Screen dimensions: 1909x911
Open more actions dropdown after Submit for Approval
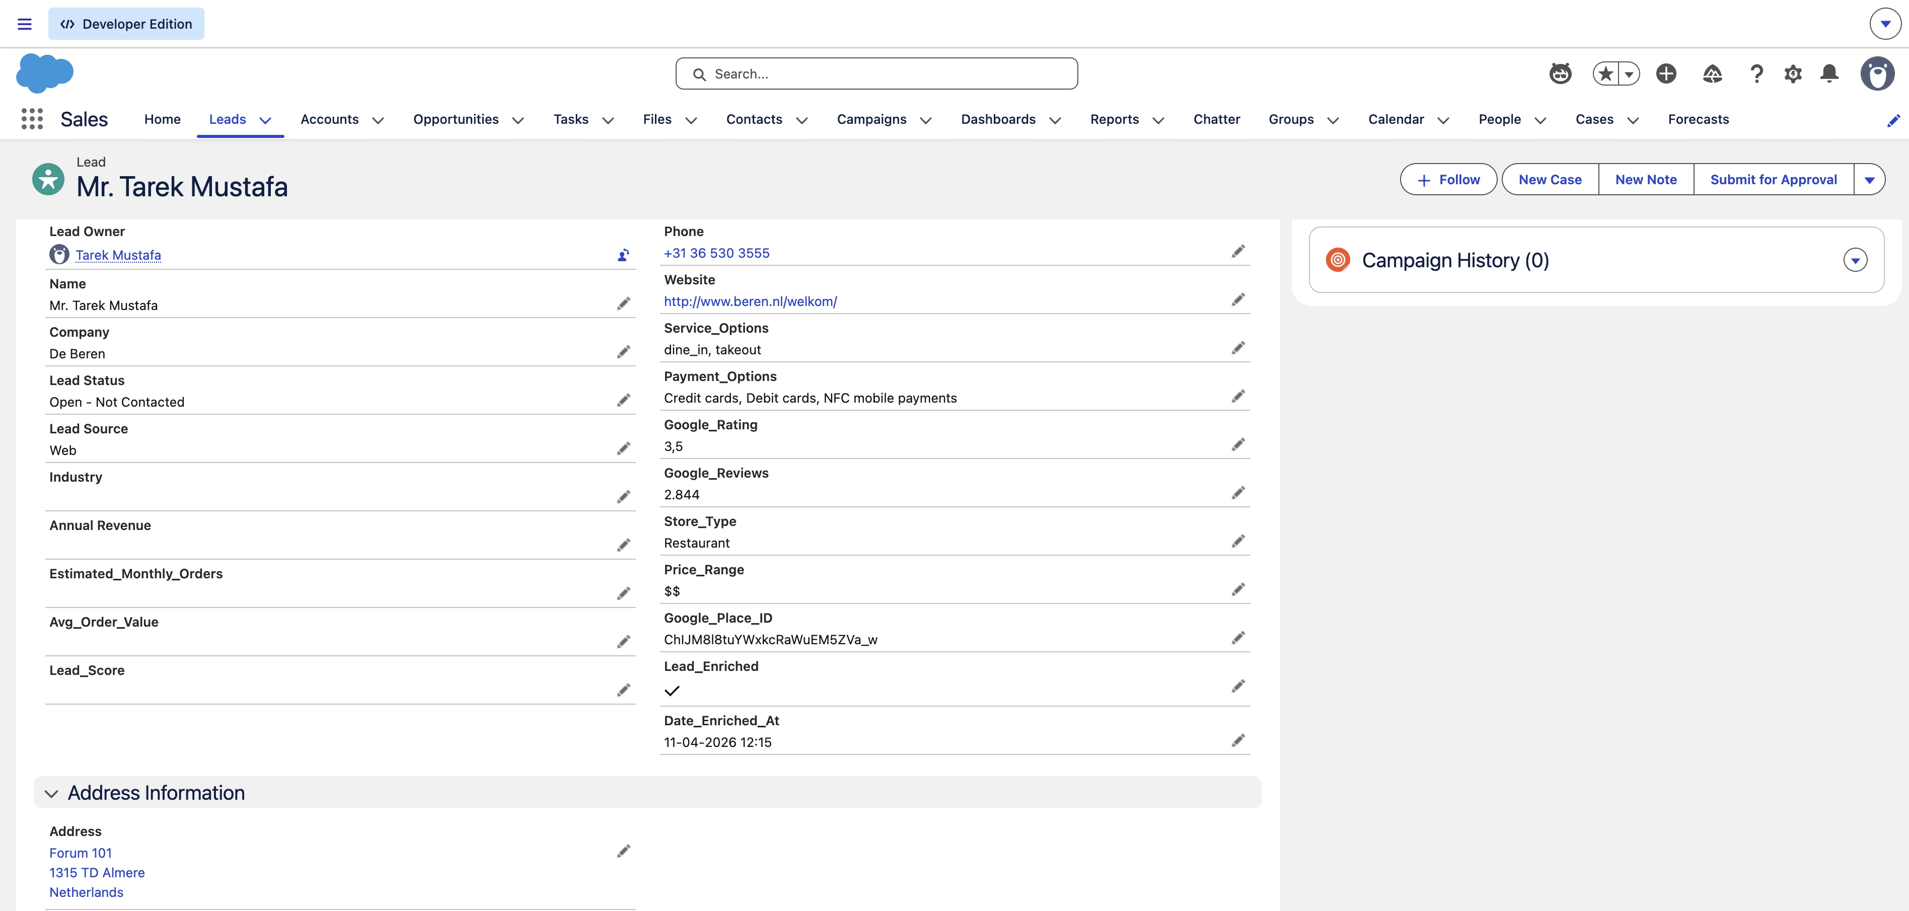tap(1869, 180)
